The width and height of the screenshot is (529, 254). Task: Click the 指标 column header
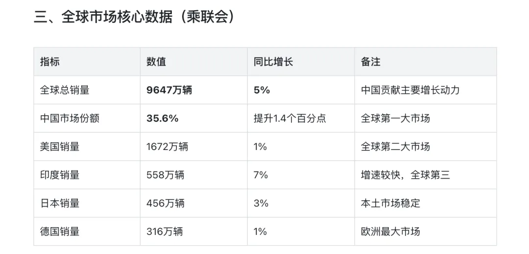[x=50, y=62]
